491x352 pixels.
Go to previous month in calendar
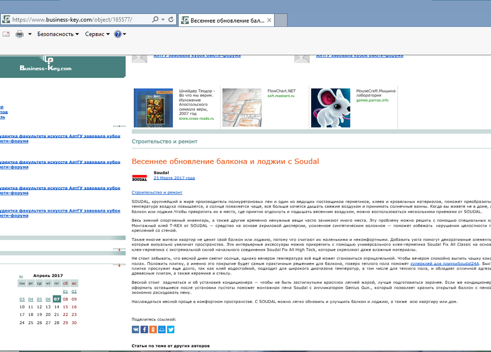[21, 276]
